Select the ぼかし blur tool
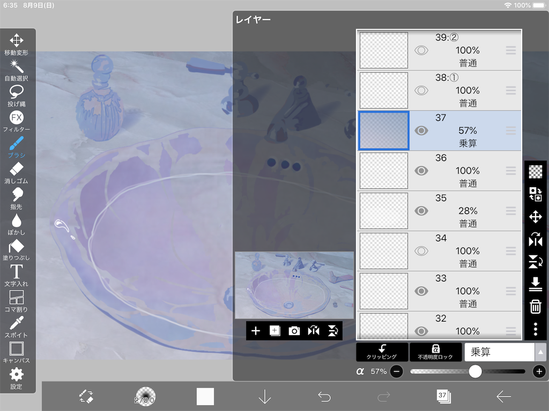Image resolution: width=549 pixels, height=411 pixels. [x=16, y=224]
